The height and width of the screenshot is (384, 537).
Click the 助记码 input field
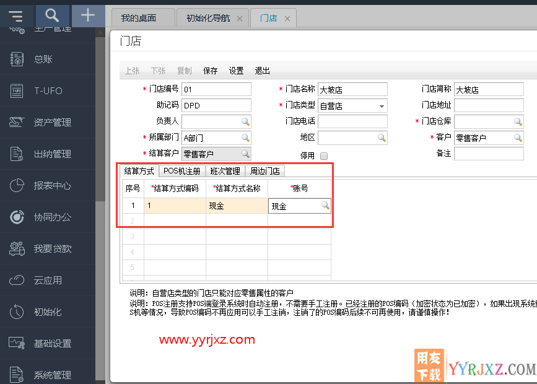pyautogui.click(x=216, y=105)
